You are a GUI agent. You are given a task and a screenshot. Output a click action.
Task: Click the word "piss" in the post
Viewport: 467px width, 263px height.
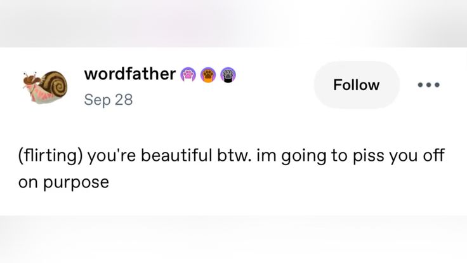pos(353,156)
